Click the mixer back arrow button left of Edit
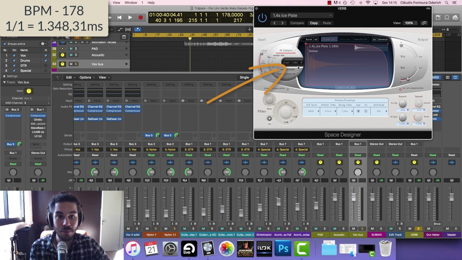This screenshot has width=462, height=260. pos(58,77)
